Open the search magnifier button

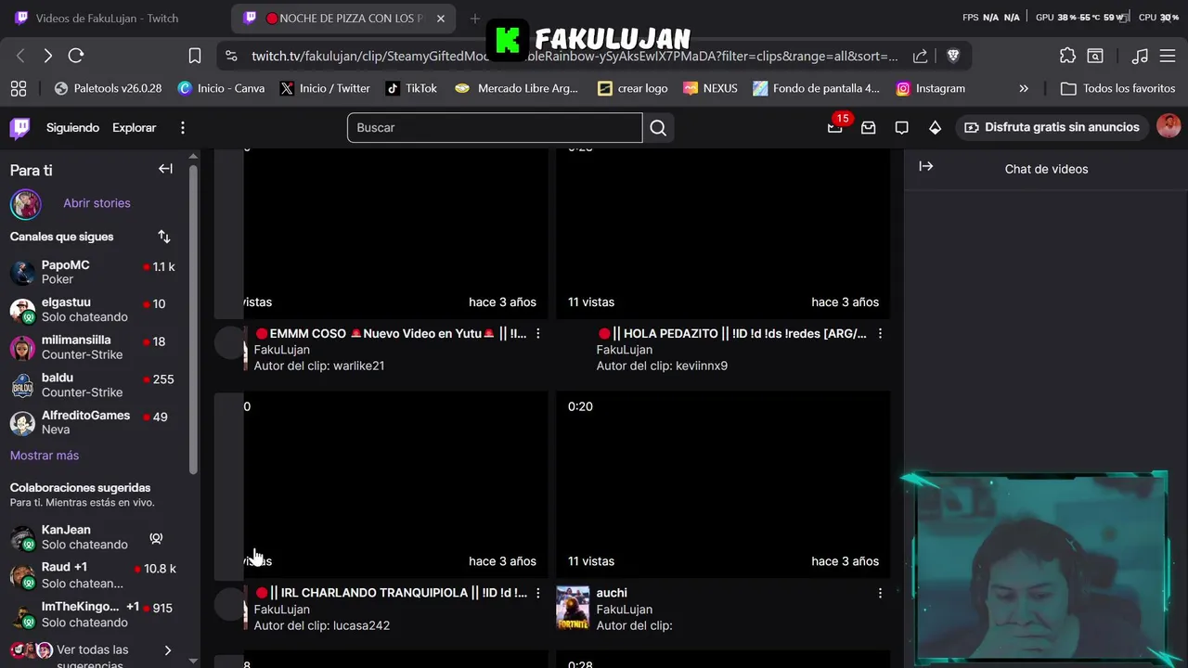click(658, 128)
